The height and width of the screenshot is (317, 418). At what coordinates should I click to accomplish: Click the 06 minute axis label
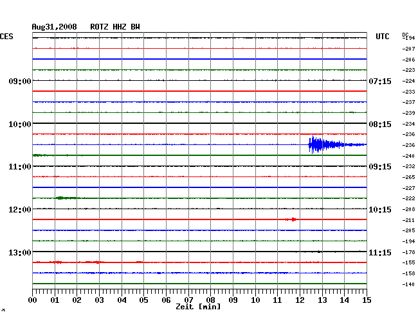click(166, 300)
